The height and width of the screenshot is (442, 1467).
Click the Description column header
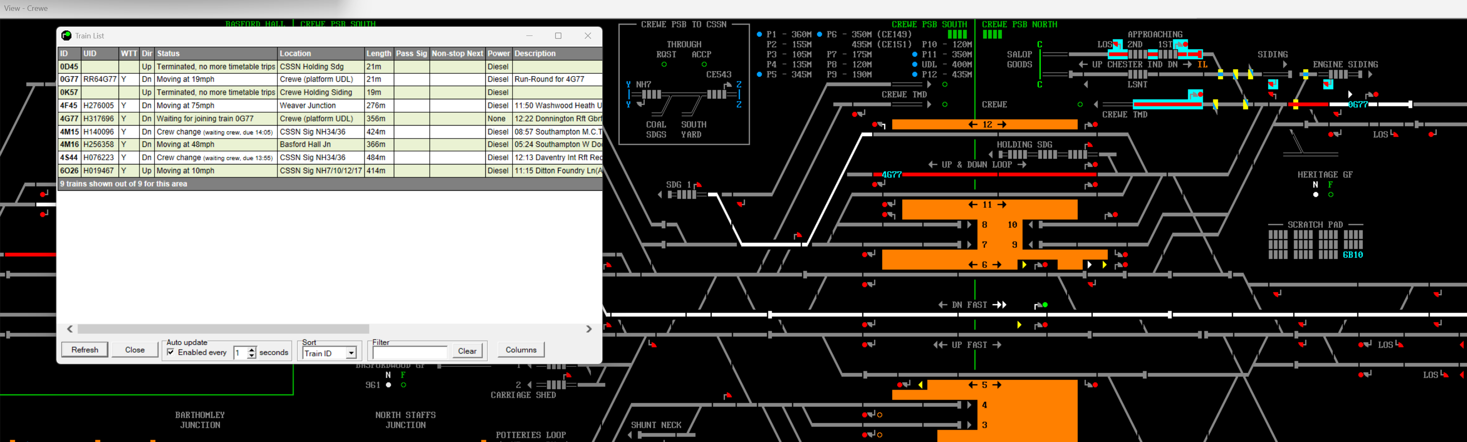point(558,53)
